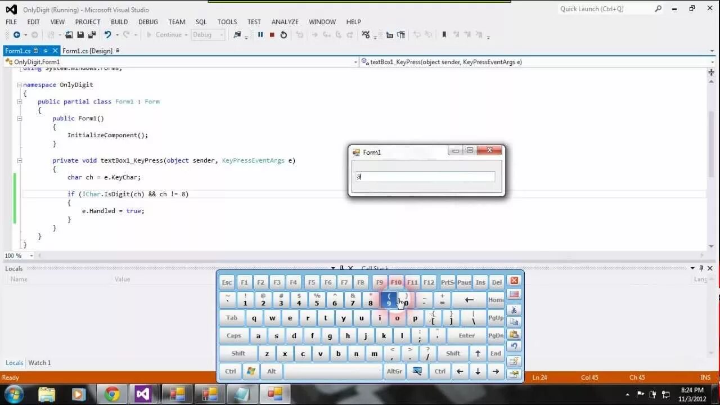Toggle the left Shift key
This screenshot has width=720, height=405.
pyautogui.click(x=238, y=353)
